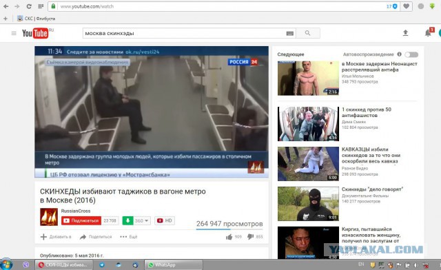Open the RussianCross channel avatar
Viewport: 441px width, 270px height.
(49, 217)
